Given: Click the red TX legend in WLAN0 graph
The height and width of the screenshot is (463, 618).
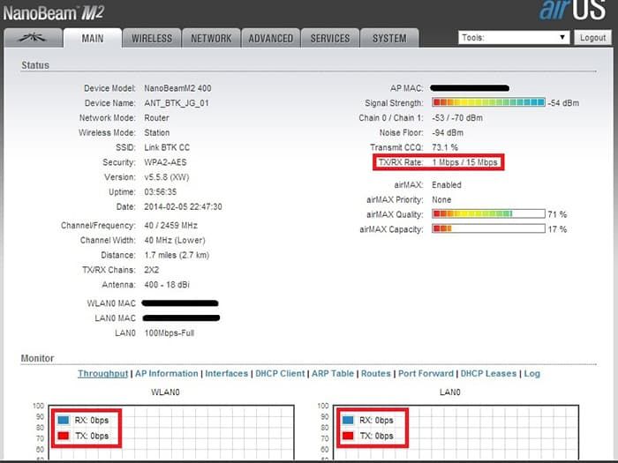Looking at the screenshot, I should coord(64,436).
